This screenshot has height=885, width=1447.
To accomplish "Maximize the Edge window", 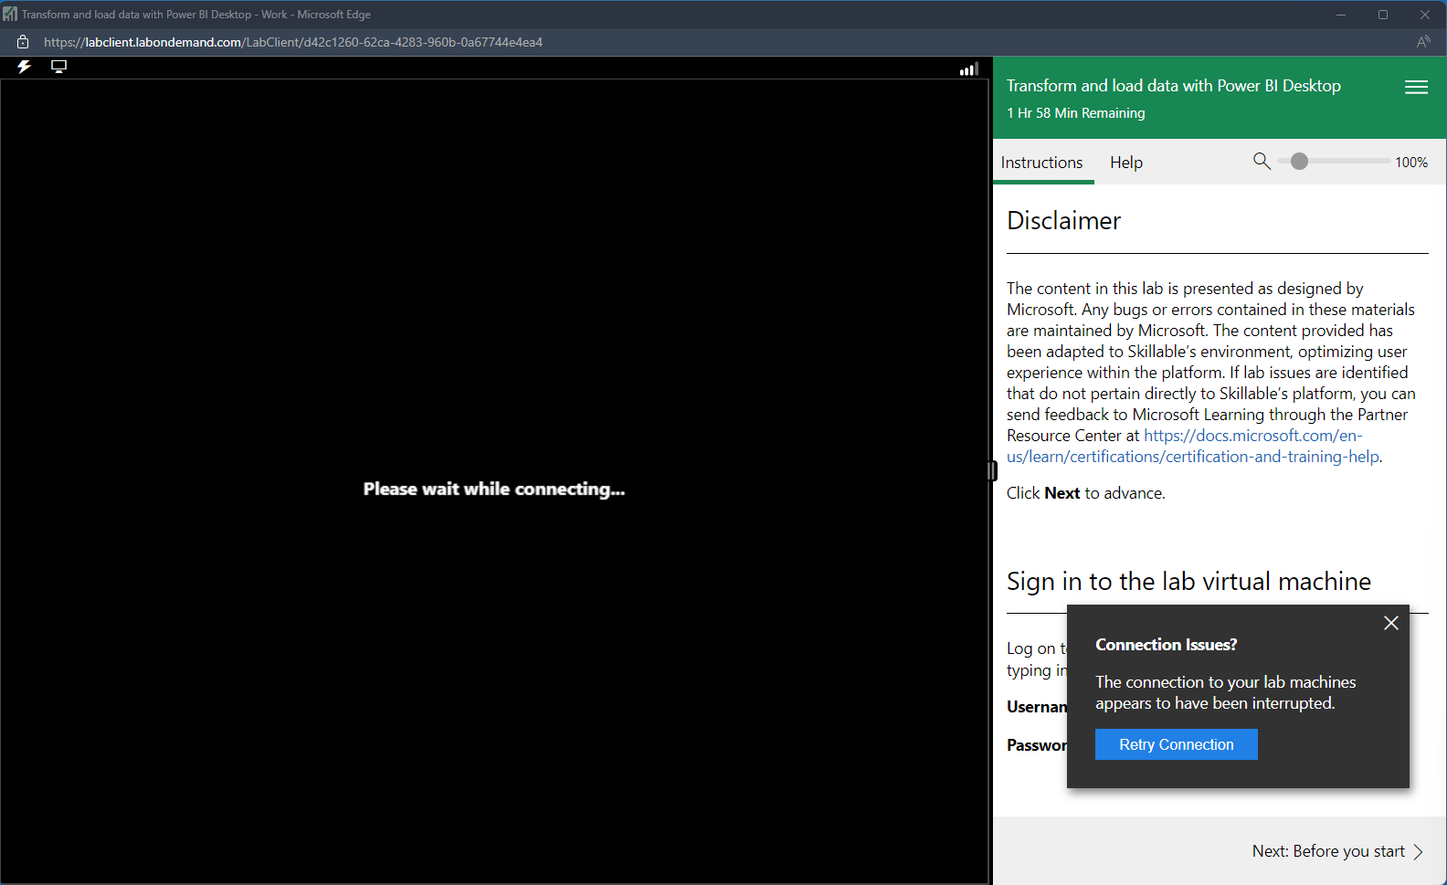I will click(x=1383, y=15).
